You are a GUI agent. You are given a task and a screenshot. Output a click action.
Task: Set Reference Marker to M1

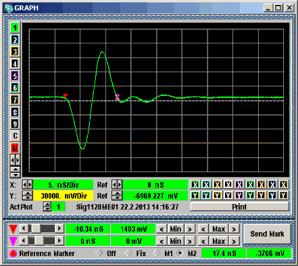coord(157,253)
